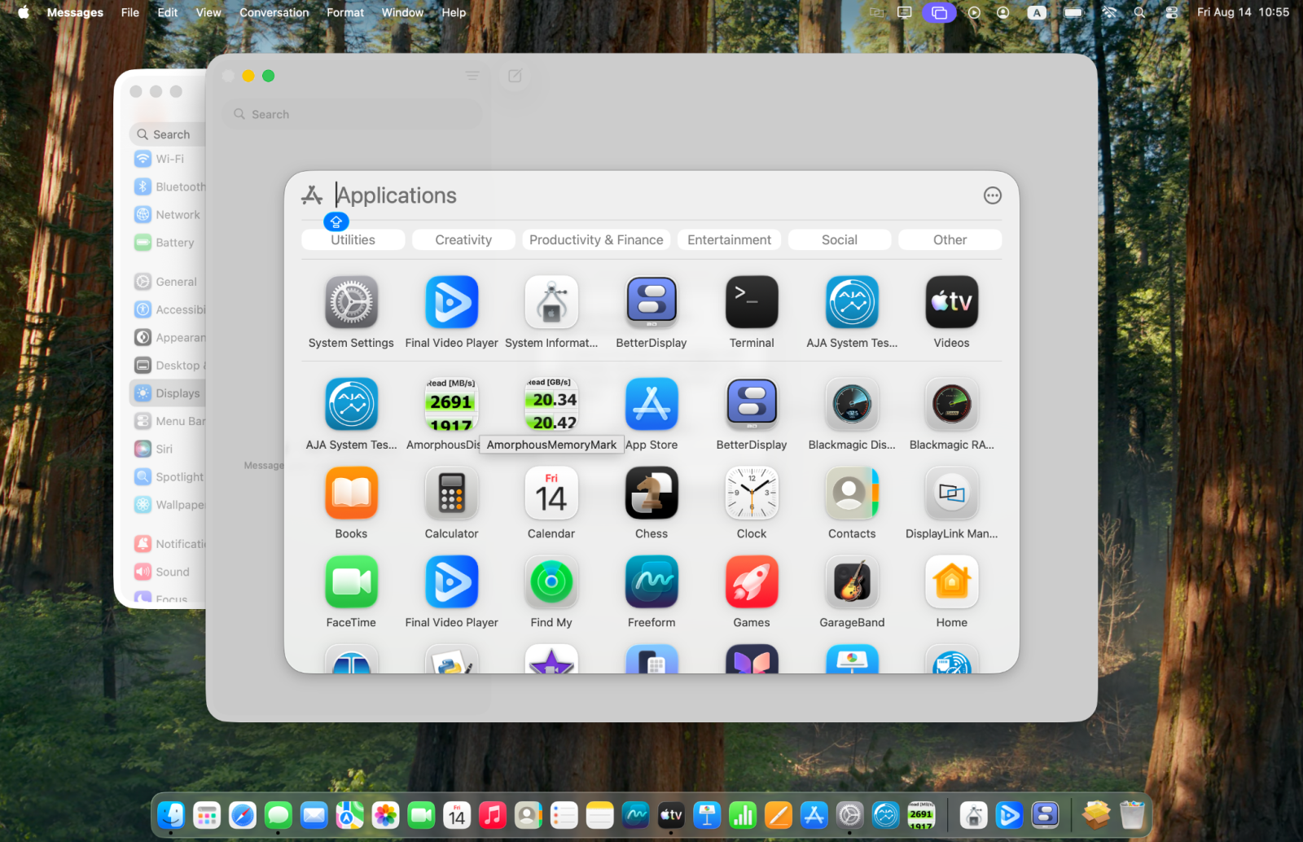Launch DisplayLink Manager
1303x842 pixels.
(951, 493)
